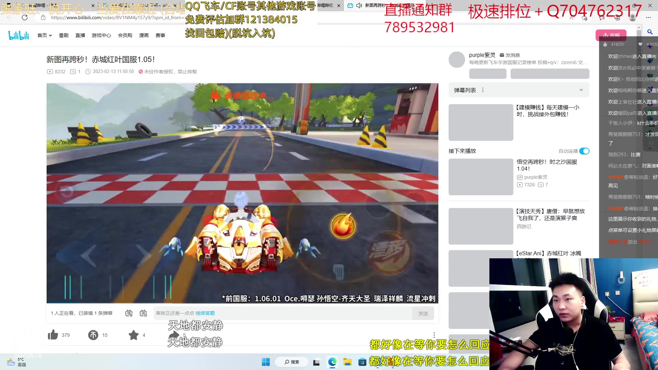The image size is (658, 370).
Task: Expand the 弹幕列表 panel chevron
Action: 581,90
